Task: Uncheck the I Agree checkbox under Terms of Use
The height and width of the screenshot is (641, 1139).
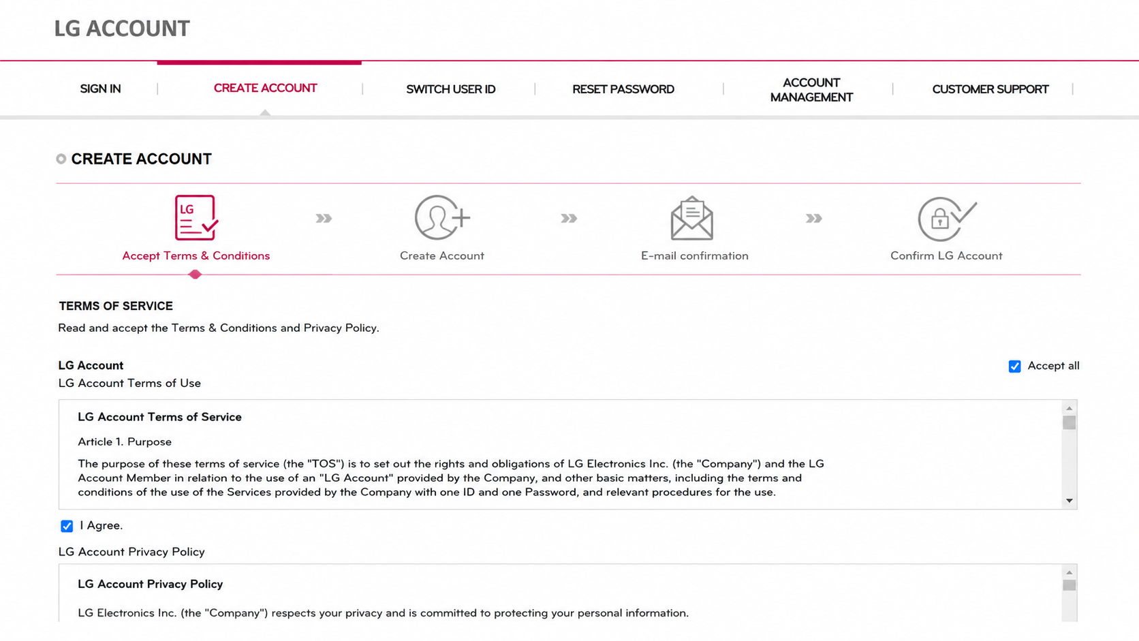Action: click(67, 526)
